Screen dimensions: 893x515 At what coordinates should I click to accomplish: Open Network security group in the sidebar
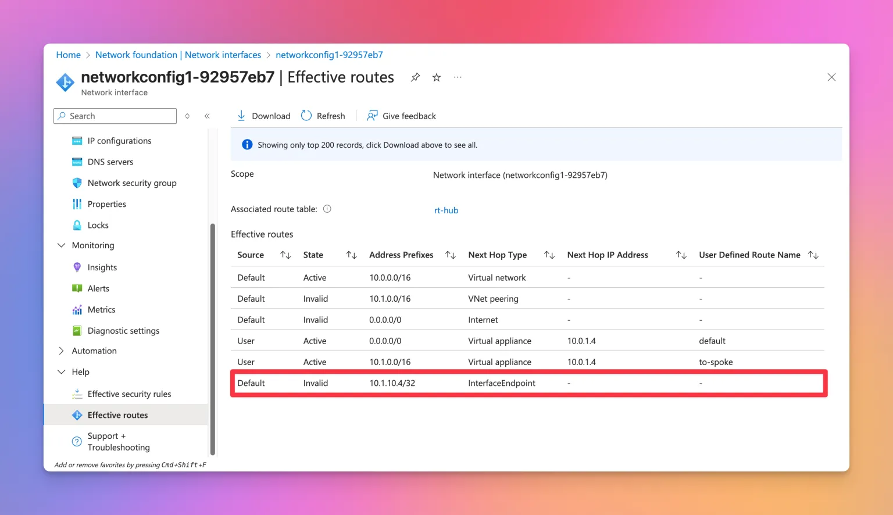coord(131,183)
